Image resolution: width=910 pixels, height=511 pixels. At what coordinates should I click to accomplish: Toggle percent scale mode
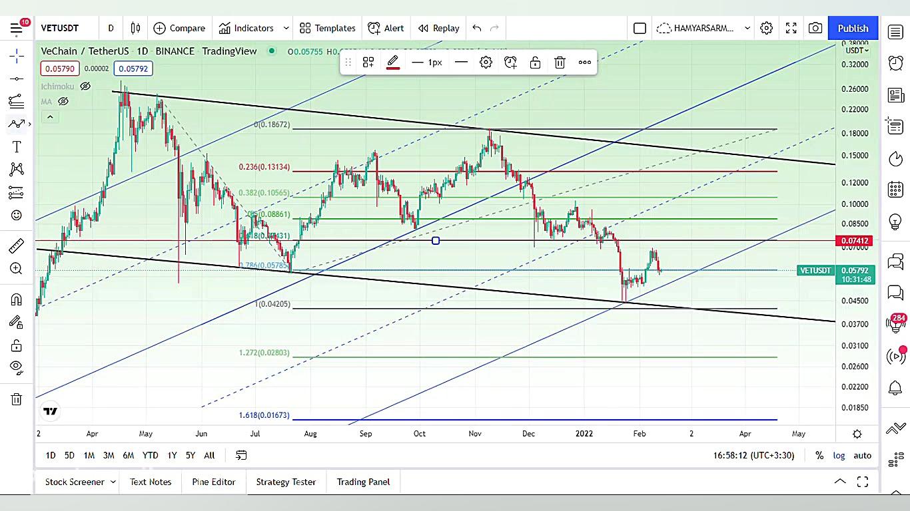coord(819,455)
